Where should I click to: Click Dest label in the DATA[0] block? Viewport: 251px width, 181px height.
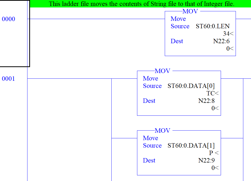coord(149,101)
